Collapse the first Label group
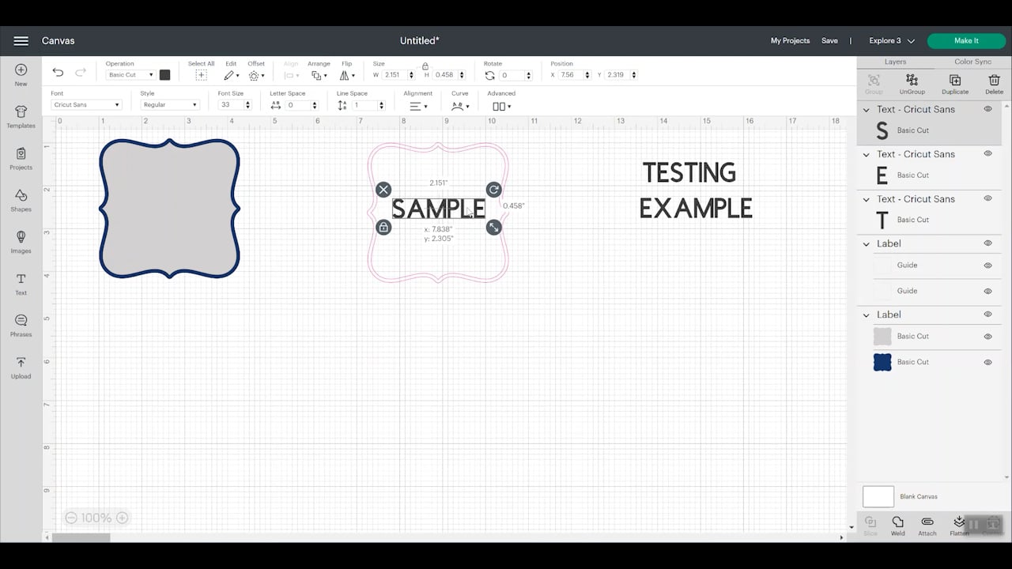1012x569 pixels. coord(867,244)
